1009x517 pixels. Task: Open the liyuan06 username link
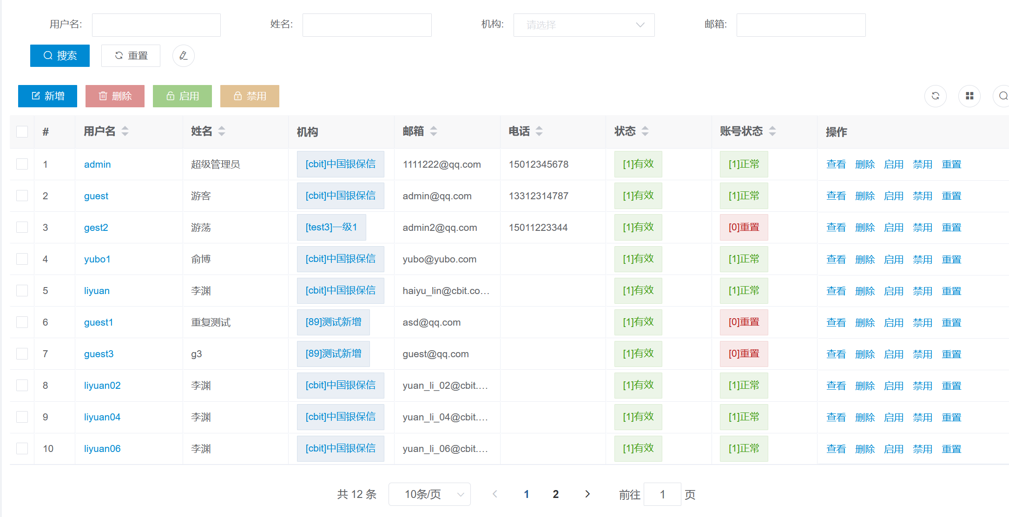pyautogui.click(x=102, y=449)
